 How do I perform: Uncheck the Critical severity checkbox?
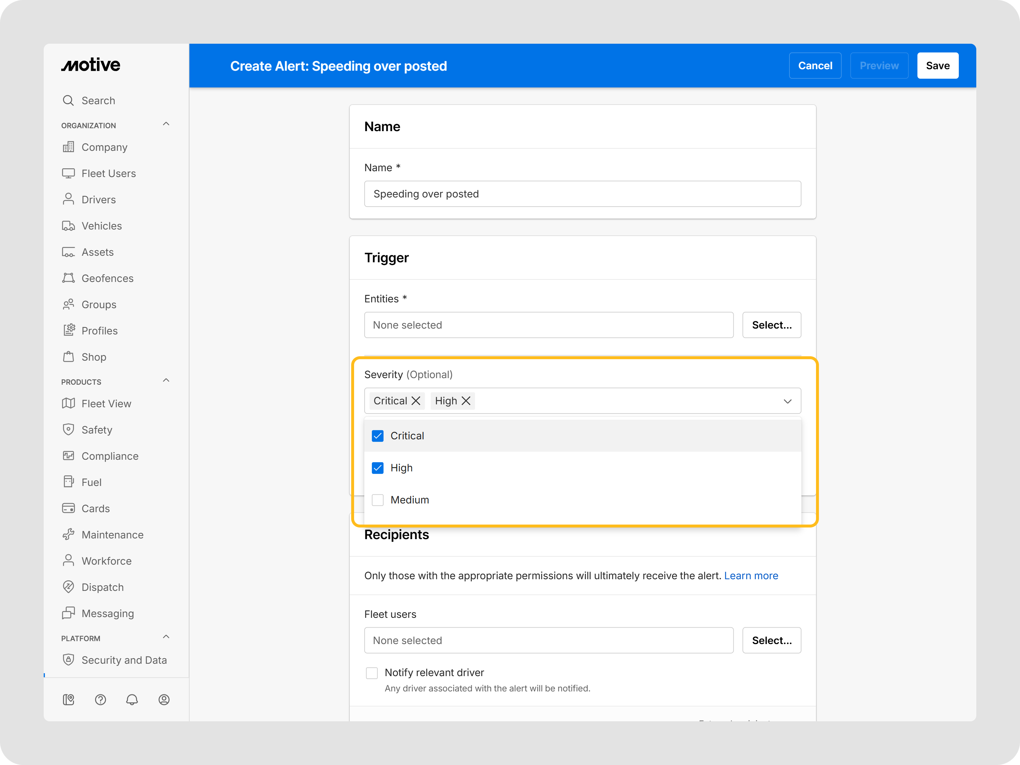(x=378, y=436)
